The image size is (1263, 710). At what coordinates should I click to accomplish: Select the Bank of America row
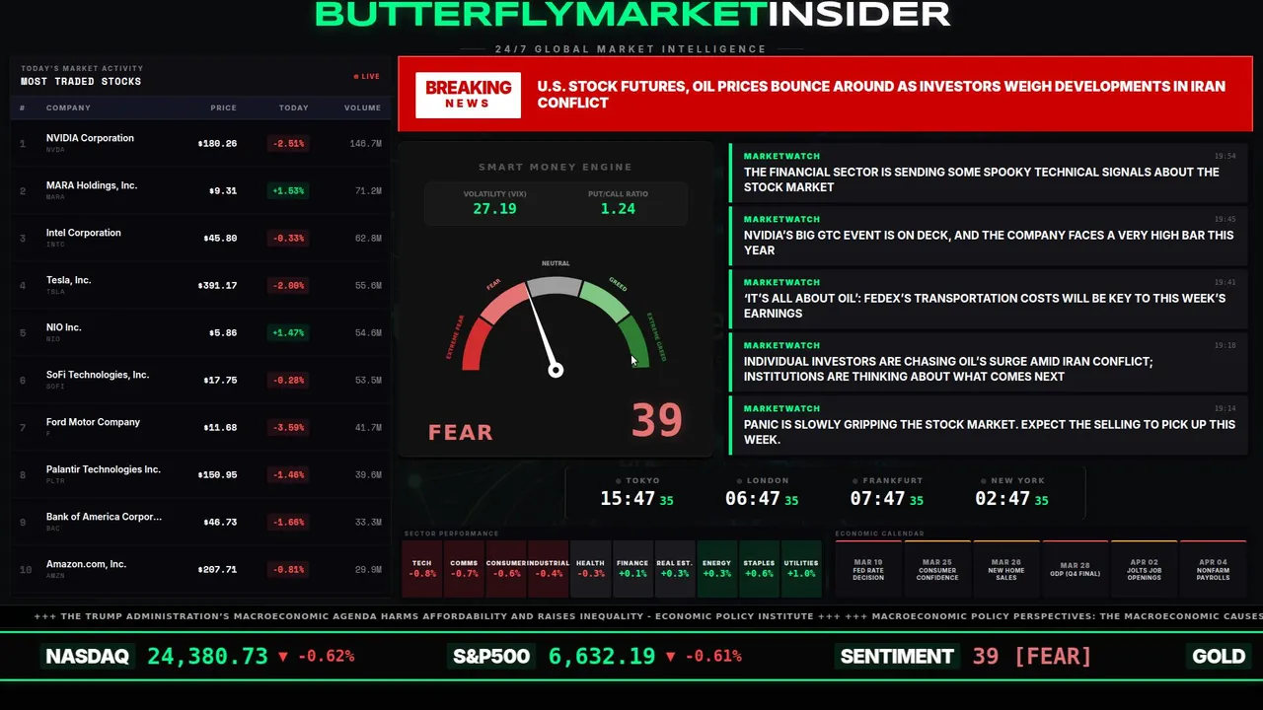point(201,522)
